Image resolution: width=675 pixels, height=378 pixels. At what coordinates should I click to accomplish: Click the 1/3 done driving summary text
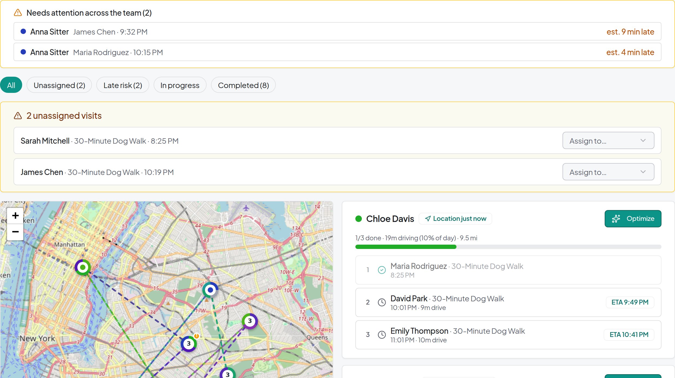[x=416, y=238]
